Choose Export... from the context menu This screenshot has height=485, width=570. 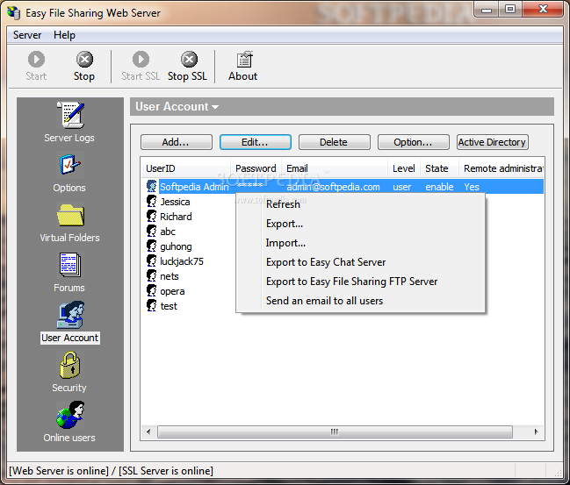point(360,224)
